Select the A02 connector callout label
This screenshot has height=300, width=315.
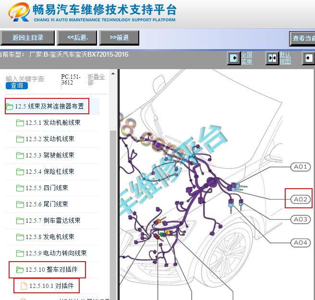(301, 199)
